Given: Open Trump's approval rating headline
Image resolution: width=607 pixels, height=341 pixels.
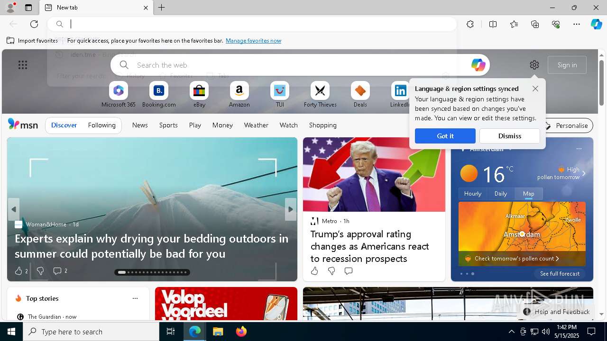Looking at the screenshot, I should tap(370, 246).
